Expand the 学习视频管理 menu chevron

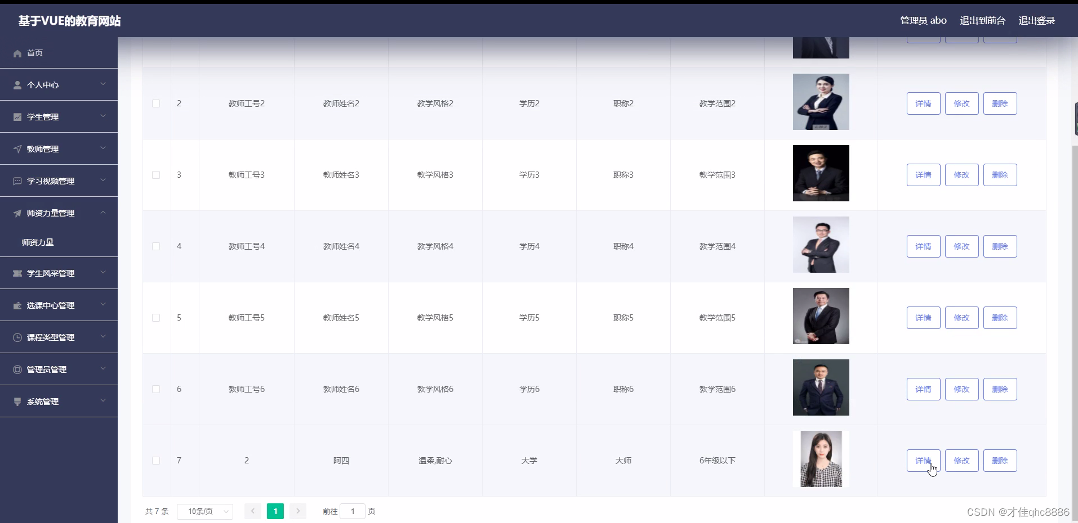pyautogui.click(x=103, y=181)
